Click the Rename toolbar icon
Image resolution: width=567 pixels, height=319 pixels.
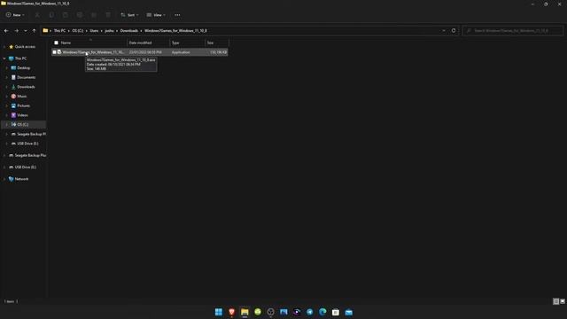[x=80, y=15]
